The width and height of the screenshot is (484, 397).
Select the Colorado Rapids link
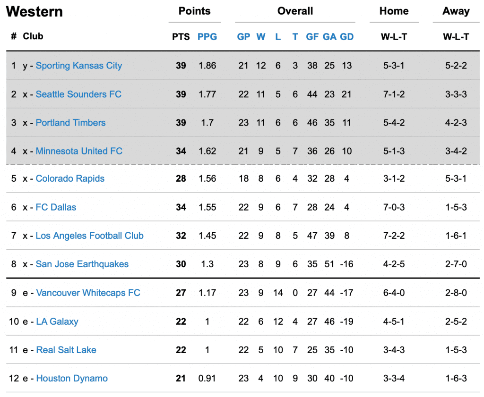pyautogui.click(x=70, y=178)
